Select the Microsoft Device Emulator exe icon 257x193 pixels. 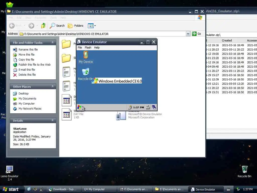[121, 116]
